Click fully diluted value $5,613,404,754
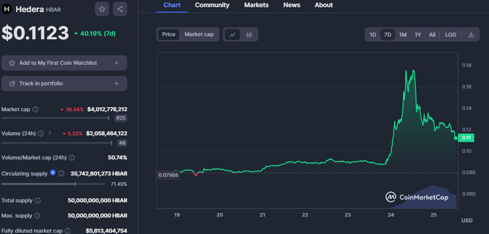This screenshot has height=234, width=489. pos(106,231)
